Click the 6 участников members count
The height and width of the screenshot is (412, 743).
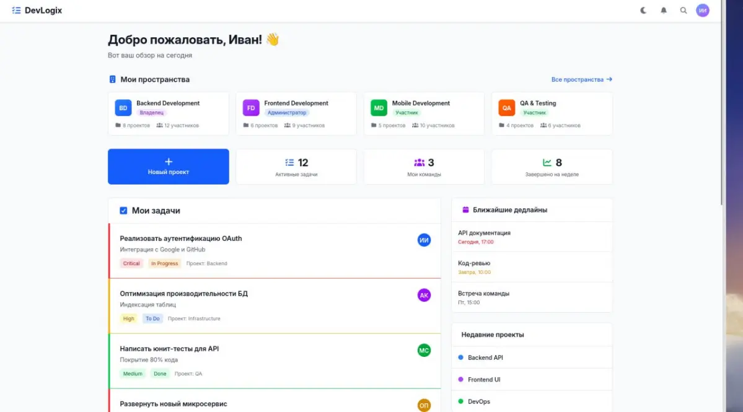coord(560,126)
